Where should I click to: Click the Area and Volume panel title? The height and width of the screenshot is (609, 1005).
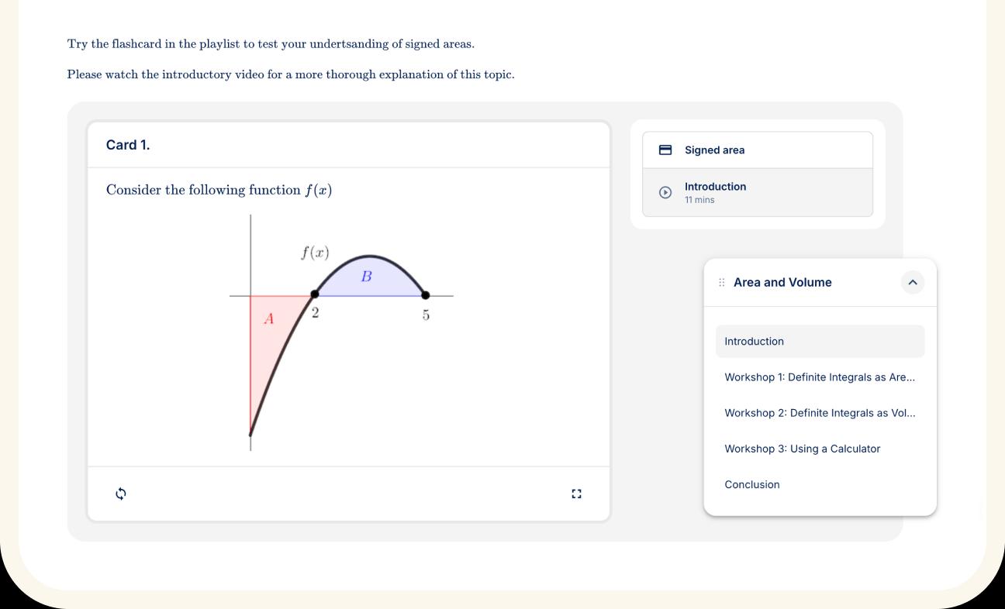point(782,283)
